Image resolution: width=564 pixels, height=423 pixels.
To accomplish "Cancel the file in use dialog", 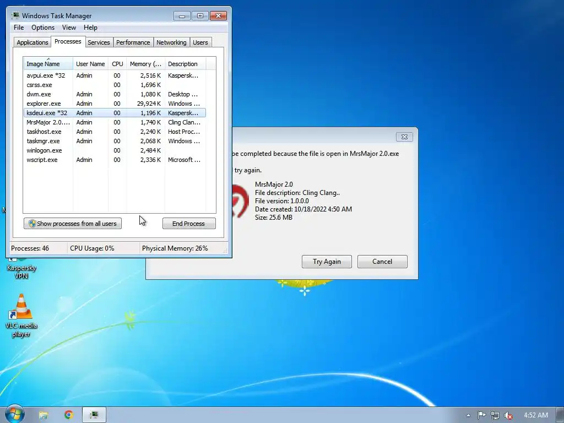I will 382,262.
